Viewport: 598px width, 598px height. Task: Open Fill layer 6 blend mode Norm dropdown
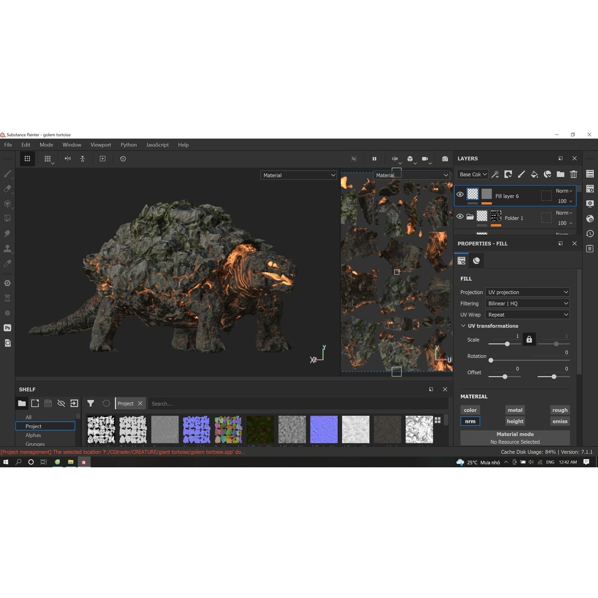pyautogui.click(x=564, y=190)
